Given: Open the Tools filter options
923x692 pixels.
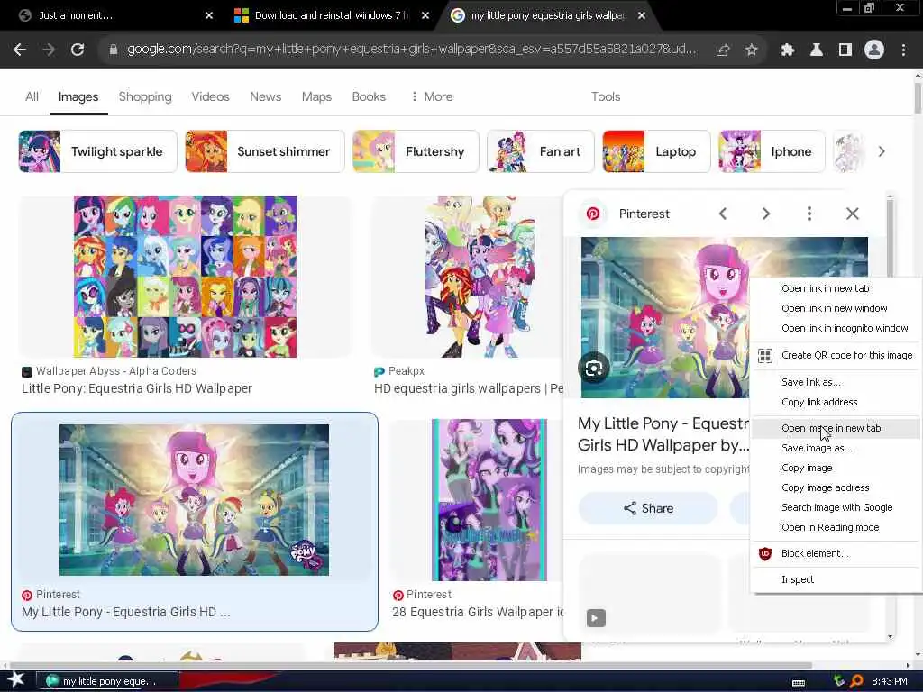Looking at the screenshot, I should point(606,96).
